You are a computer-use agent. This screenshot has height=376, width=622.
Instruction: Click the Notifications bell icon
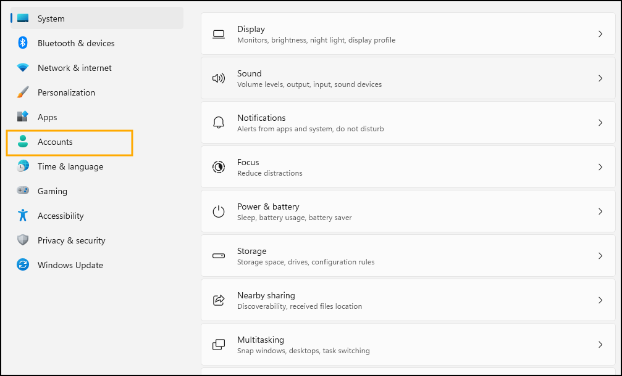[x=219, y=123]
